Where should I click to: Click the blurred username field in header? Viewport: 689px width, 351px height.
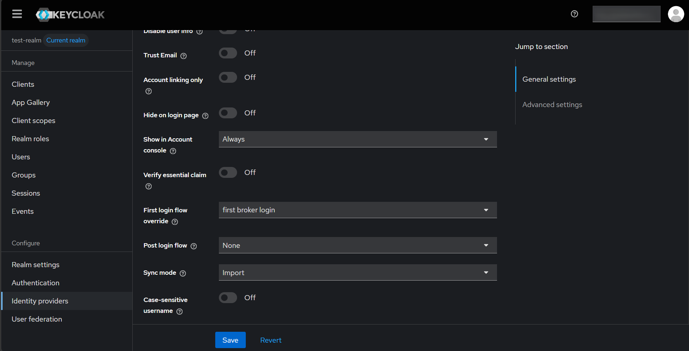coord(626,14)
